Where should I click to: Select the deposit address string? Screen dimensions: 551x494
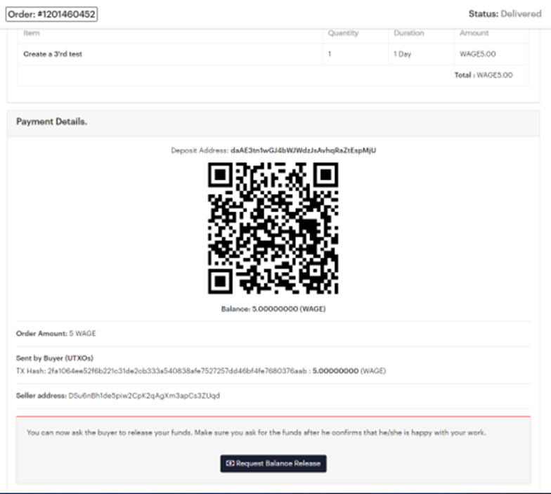[303, 150]
